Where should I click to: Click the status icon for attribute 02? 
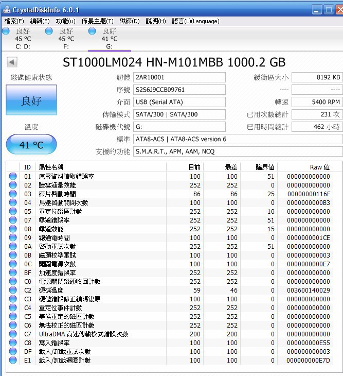coord(13,185)
